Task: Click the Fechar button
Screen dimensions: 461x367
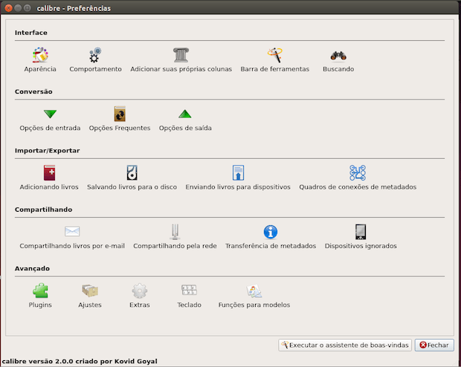Action: click(x=434, y=345)
